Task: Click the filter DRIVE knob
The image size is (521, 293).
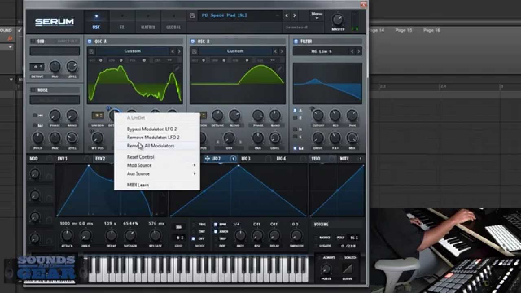Action: (x=318, y=138)
